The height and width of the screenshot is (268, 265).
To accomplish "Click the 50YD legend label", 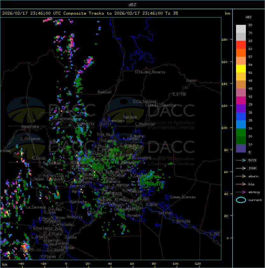I will pos(252,160).
